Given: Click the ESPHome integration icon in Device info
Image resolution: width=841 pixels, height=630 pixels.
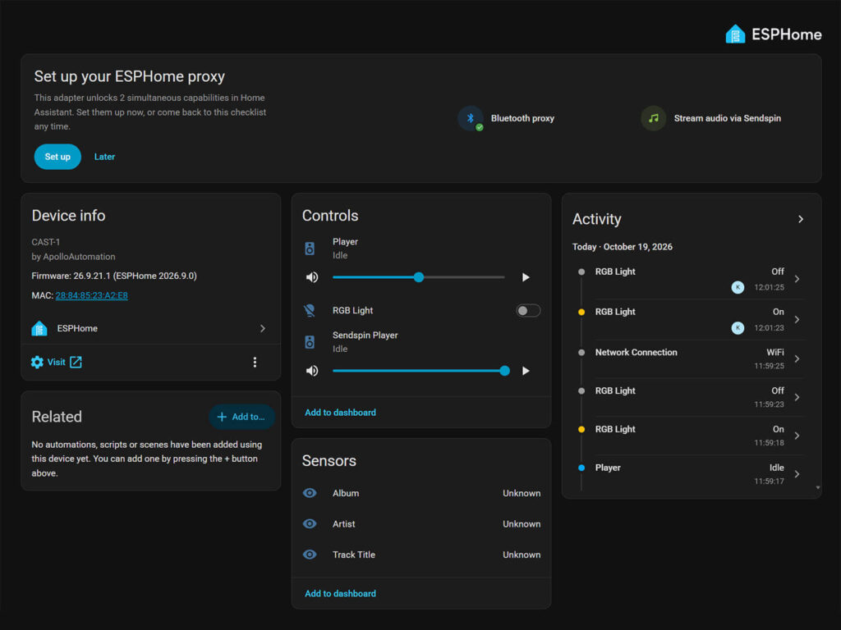Looking at the screenshot, I should tap(39, 328).
